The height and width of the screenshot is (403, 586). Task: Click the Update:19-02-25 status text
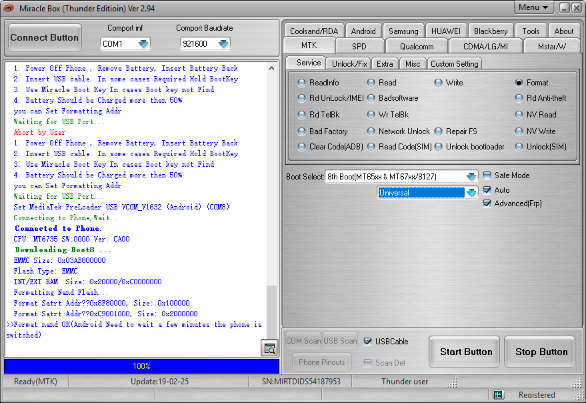click(x=159, y=382)
